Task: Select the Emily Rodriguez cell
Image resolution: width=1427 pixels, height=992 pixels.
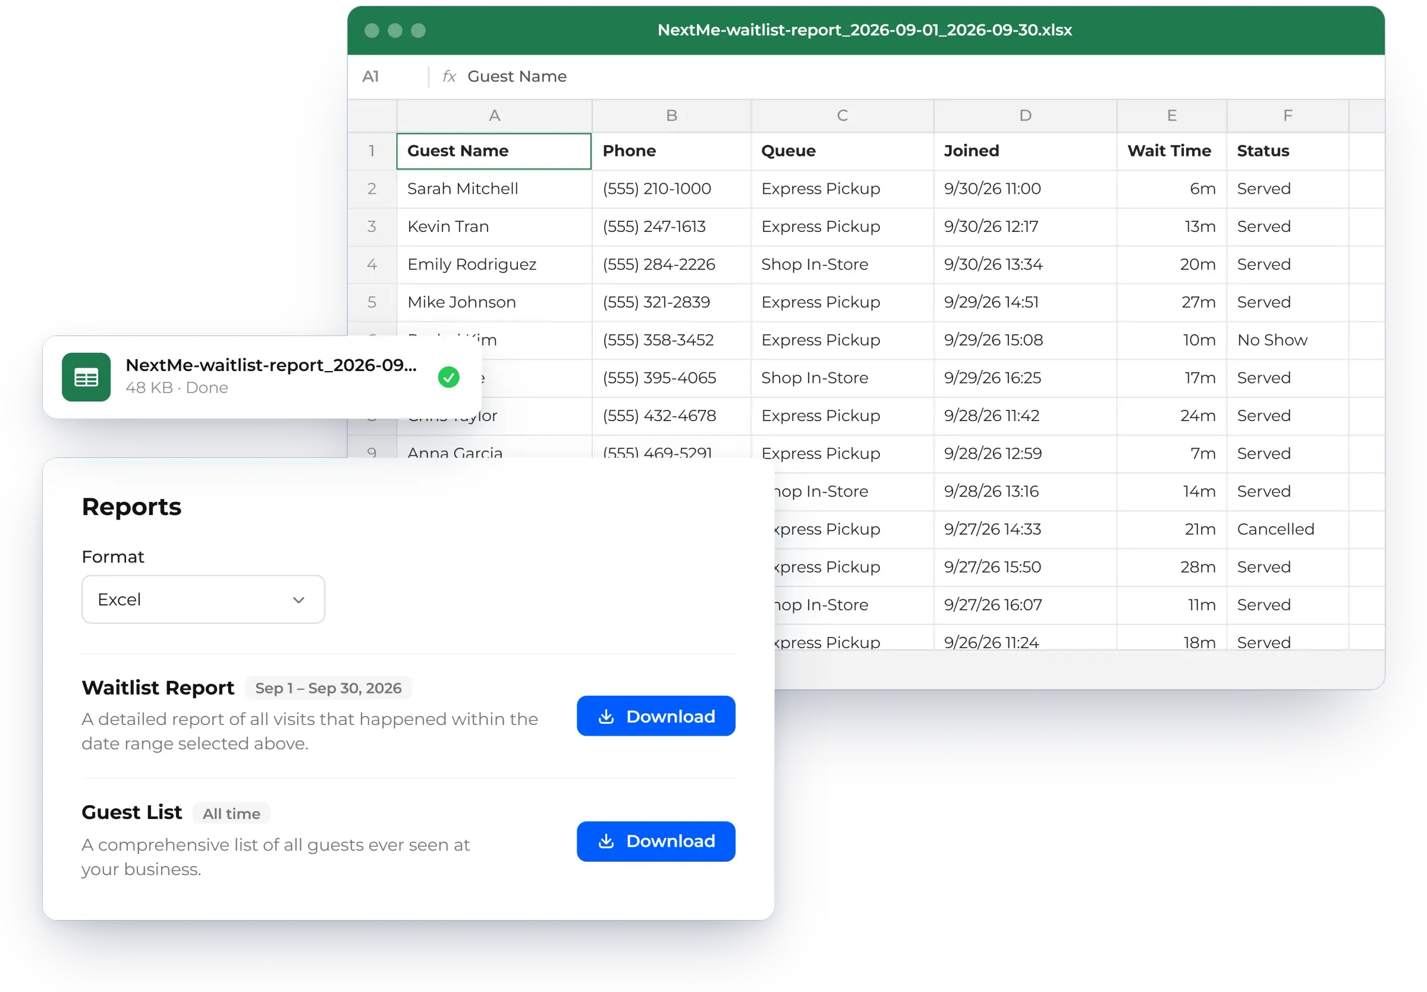Action: [x=494, y=265]
